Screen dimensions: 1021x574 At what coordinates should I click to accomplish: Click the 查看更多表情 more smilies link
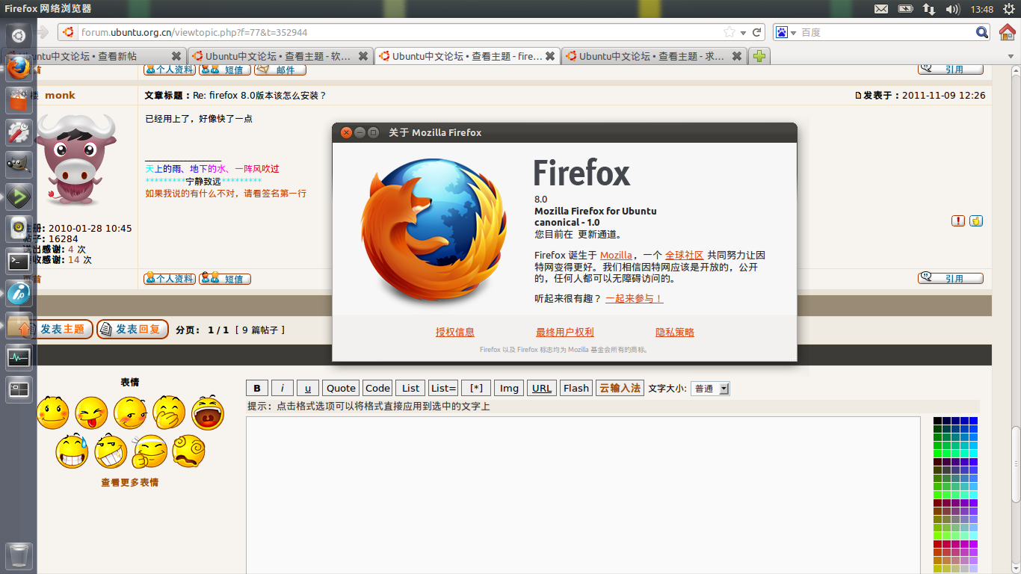click(129, 482)
